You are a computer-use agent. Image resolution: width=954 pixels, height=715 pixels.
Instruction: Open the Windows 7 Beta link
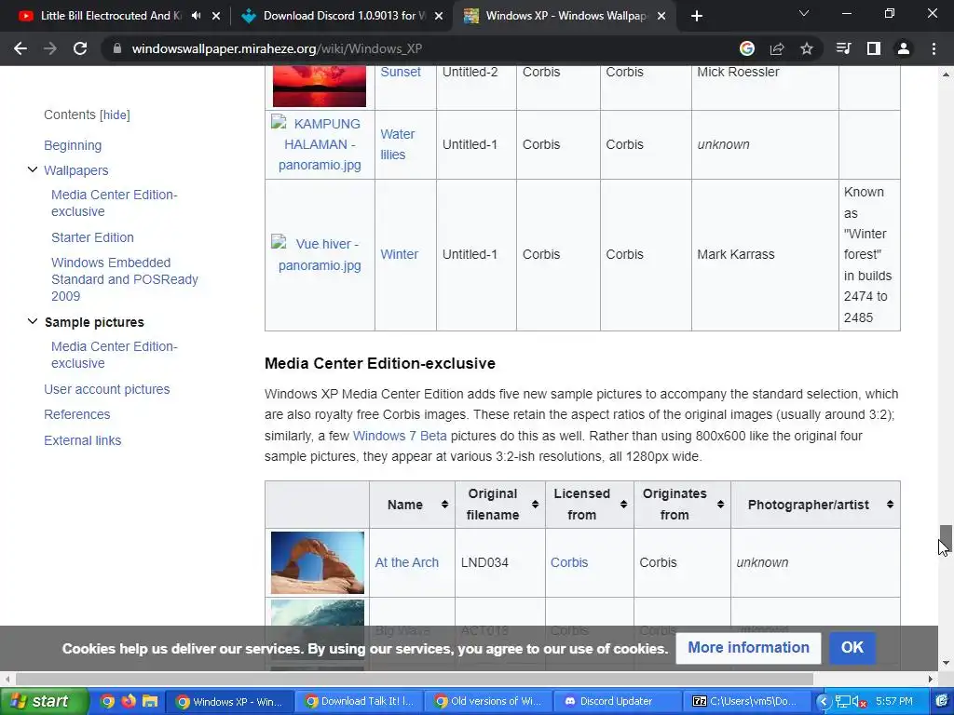(x=400, y=436)
